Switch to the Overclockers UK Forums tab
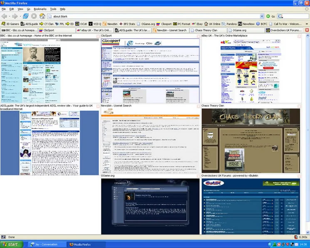 (284, 30)
